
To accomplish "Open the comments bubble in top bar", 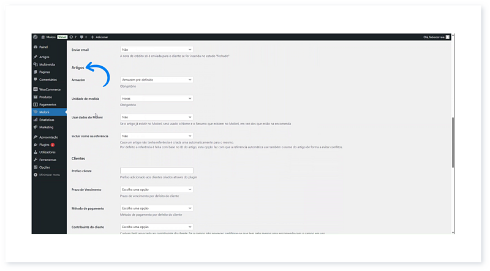I will coord(81,37).
